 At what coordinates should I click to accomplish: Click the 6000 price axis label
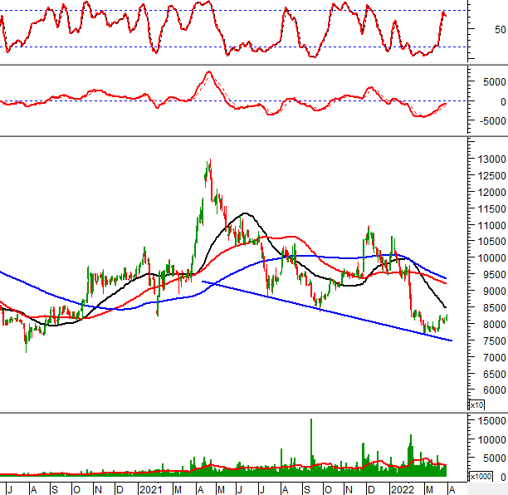495,390
